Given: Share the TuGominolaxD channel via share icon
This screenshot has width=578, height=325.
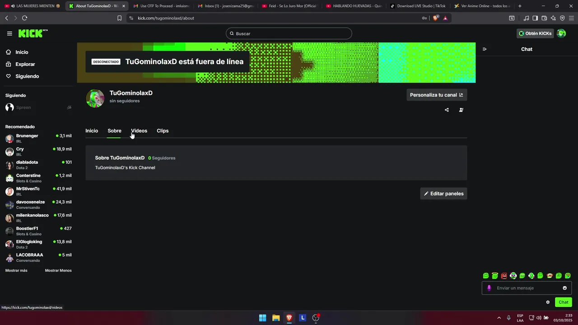Looking at the screenshot, I should [447, 110].
